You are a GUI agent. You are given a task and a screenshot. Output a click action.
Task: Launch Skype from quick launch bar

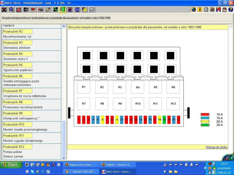coord(32,172)
